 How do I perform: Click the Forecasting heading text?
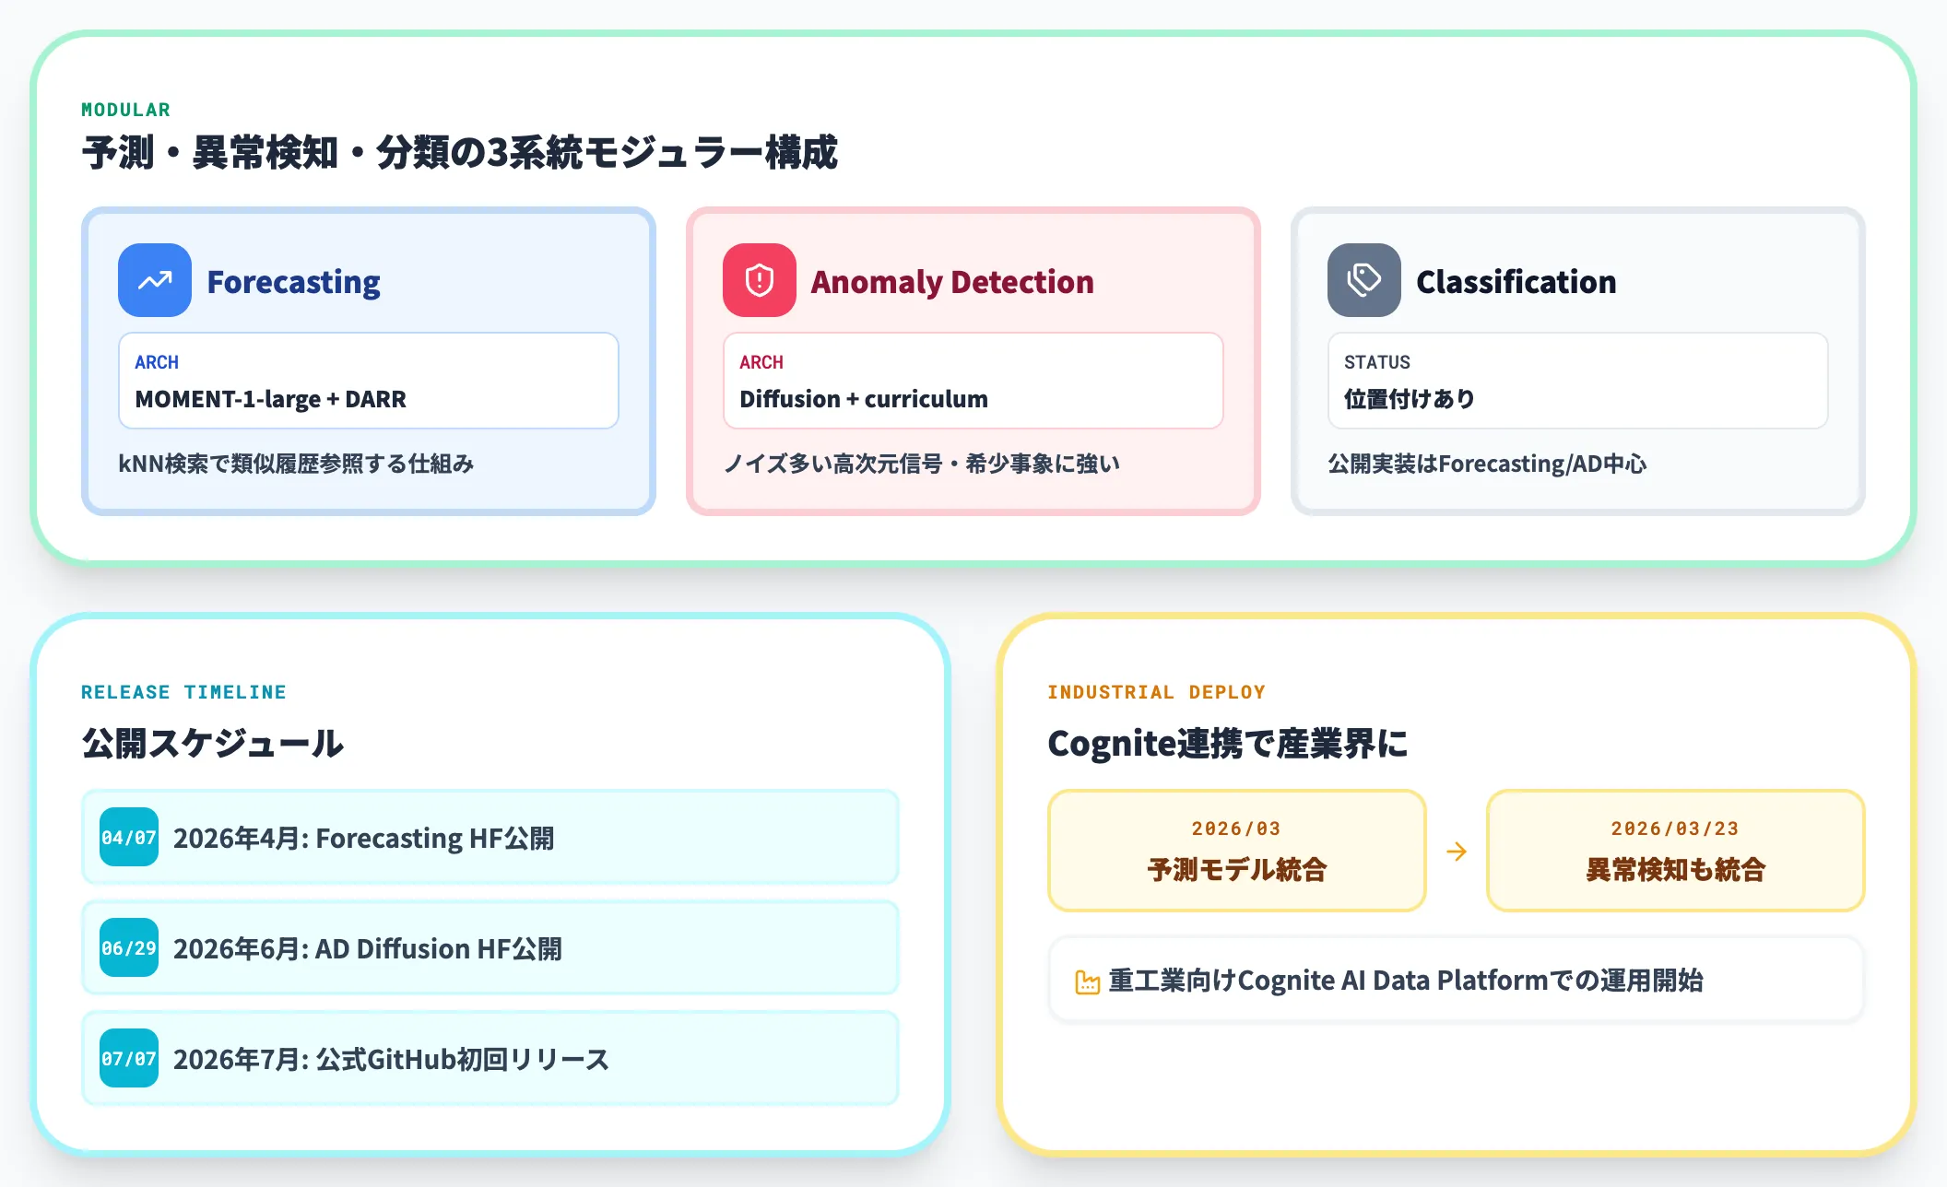[293, 282]
